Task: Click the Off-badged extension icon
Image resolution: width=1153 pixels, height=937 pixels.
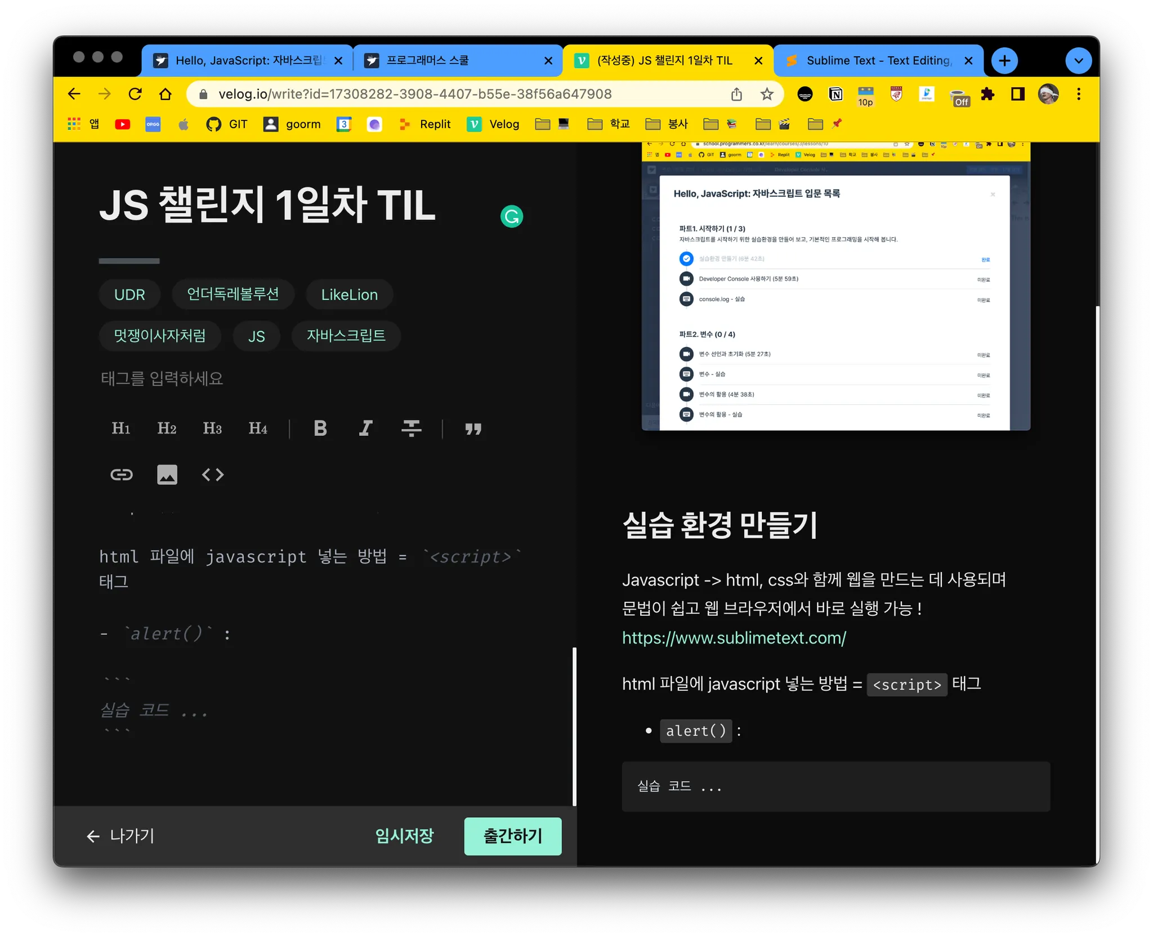Action: 959,97
